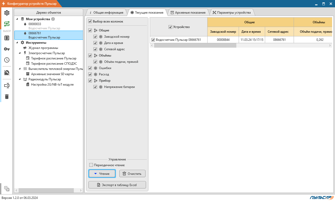Export via Экспорт в таблицу Excel button
335x201 pixels.
[x=117, y=185]
